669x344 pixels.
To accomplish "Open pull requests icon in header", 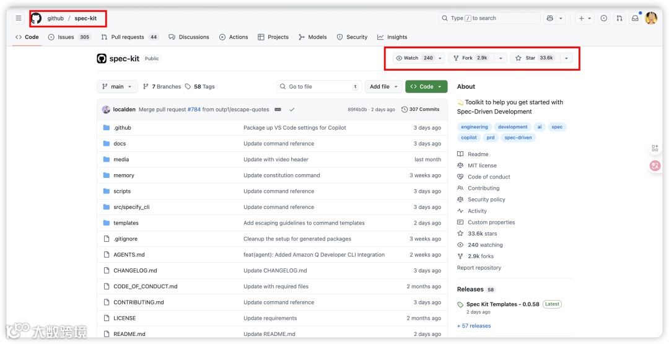I will [619, 19].
